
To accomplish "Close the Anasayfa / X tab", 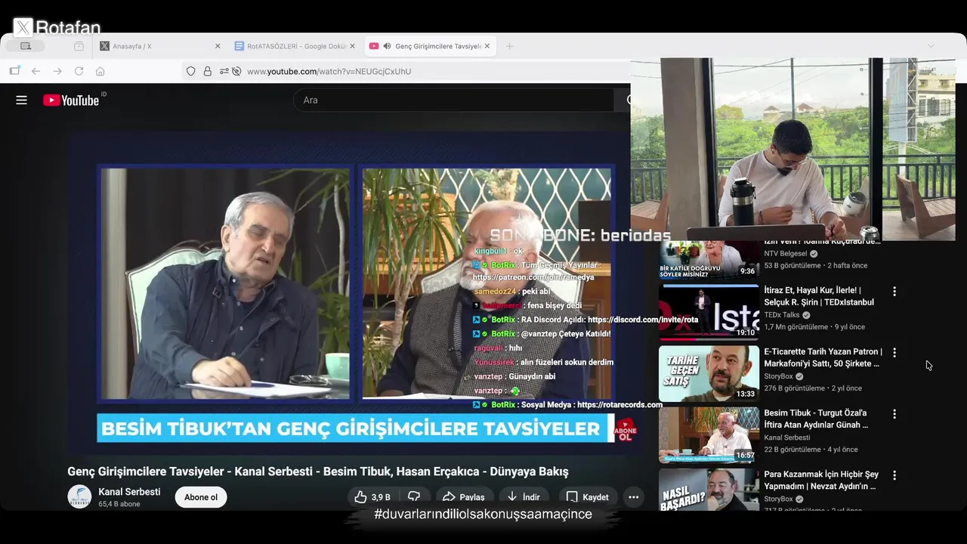I will (218, 46).
